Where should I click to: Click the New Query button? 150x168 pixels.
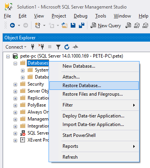point(106,26)
